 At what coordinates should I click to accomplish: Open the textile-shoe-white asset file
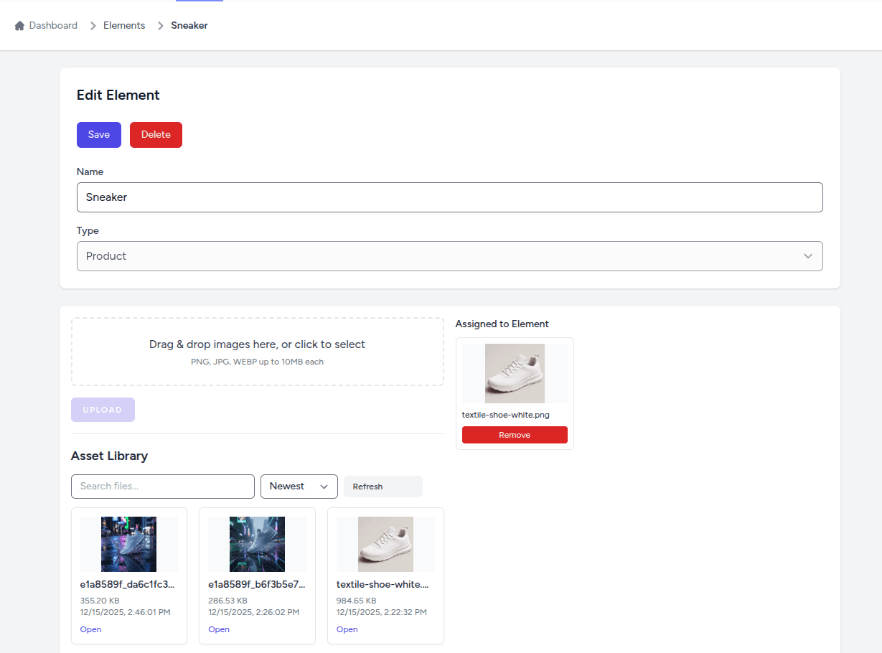point(347,629)
